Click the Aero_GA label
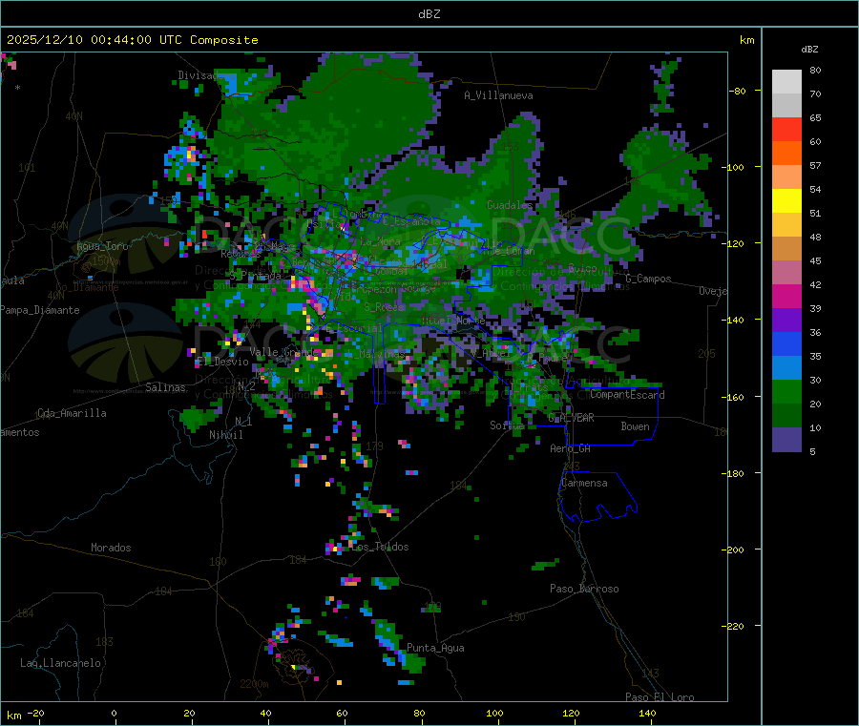The image size is (859, 726). (570, 448)
